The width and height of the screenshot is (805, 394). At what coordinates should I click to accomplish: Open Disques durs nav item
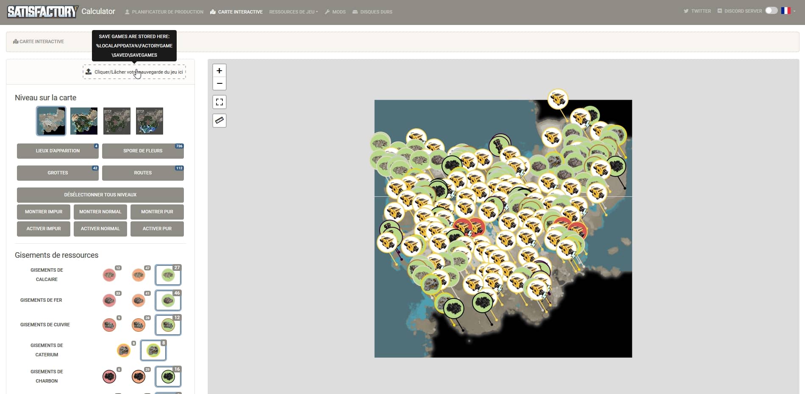pyautogui.click(x=372, y=12)
